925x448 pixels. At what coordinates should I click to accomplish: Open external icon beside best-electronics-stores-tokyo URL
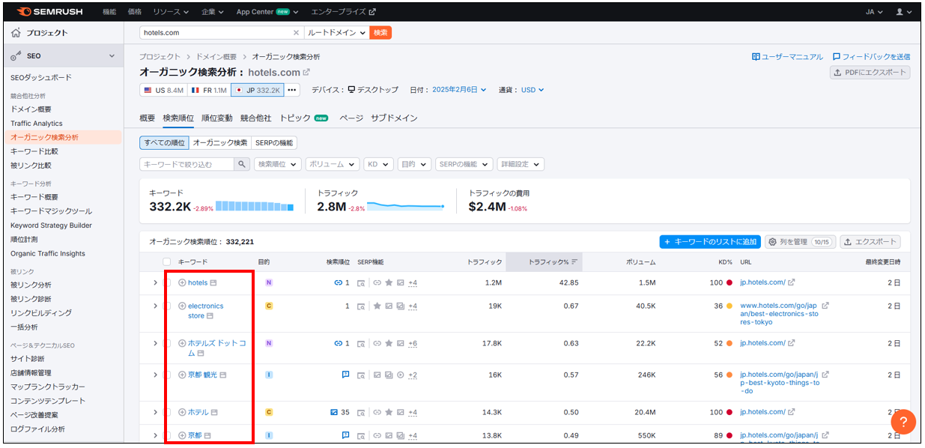(x=825, y=306)
